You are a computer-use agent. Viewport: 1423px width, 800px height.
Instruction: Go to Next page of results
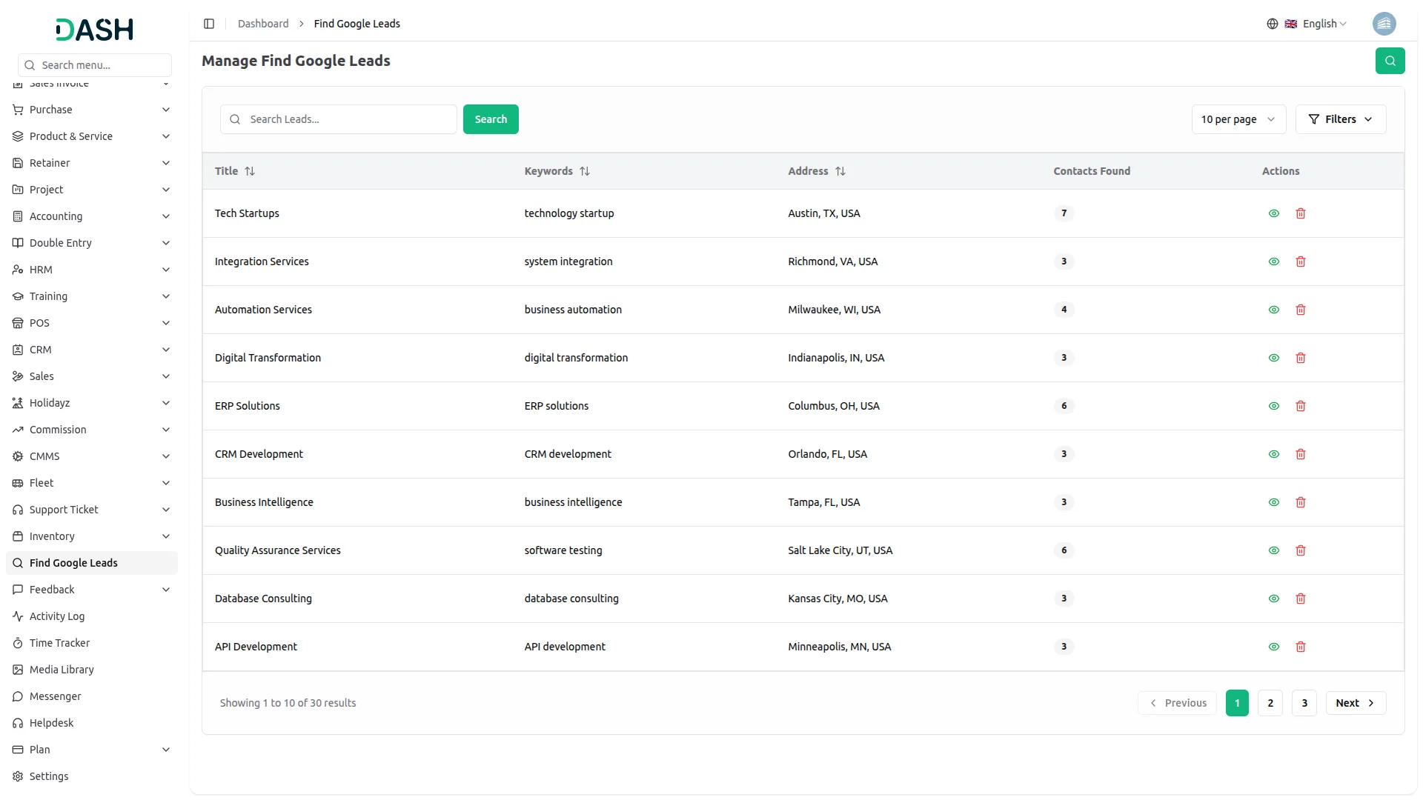click(1355, 703)
